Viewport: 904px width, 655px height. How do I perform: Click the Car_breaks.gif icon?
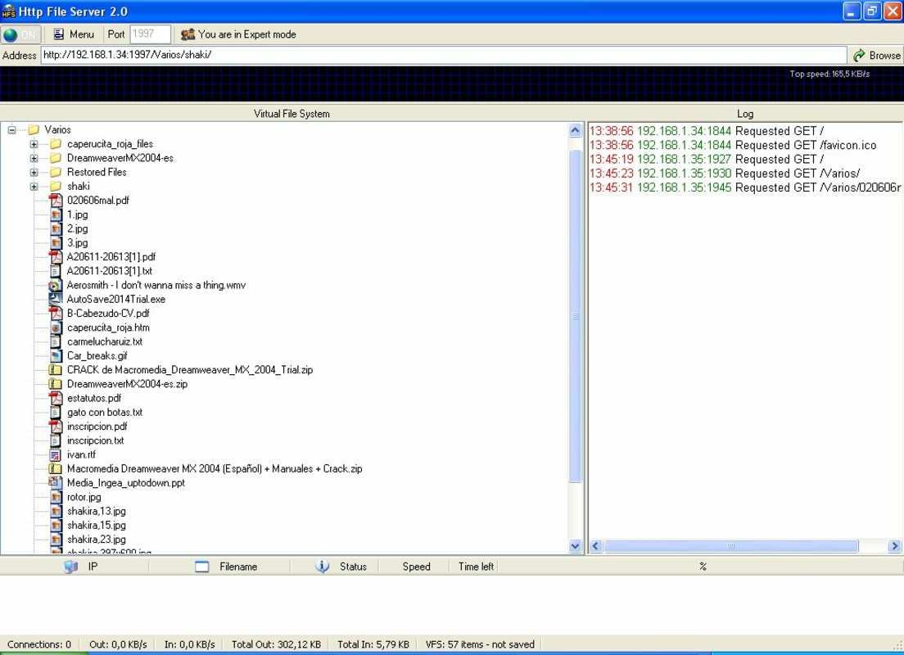pyautogui.click(x=56, y=356)
